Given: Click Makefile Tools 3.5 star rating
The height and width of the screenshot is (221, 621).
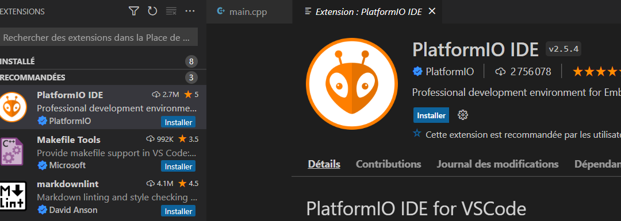Looking at the screenshot, I should click(x=188, y=139).
